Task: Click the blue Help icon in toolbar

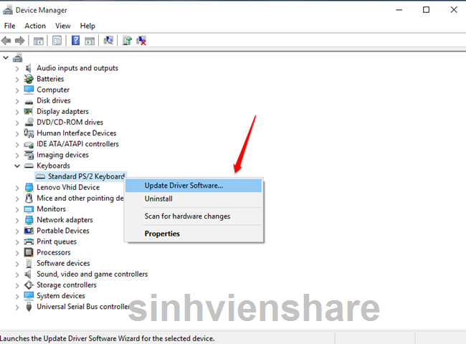Action: click(x=75, y=41)
